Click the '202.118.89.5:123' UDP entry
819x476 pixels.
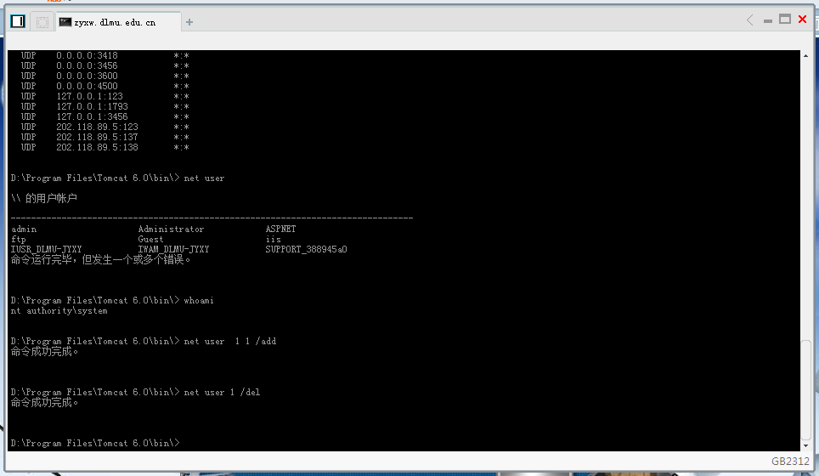[97, 127]
